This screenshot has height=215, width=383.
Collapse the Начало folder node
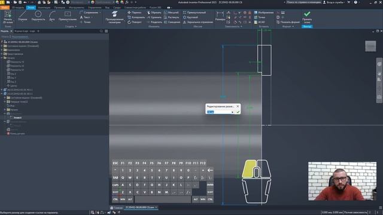pos(2,58)
